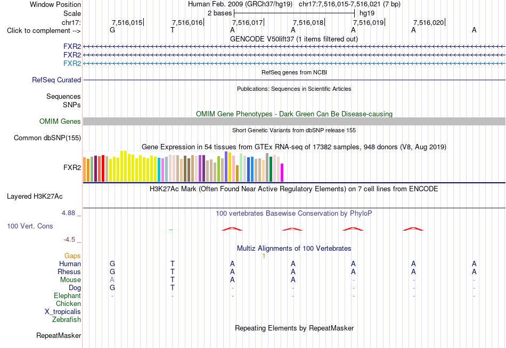Click the 2 bases scale bar
The width and height of the screenshot is (506, 348).
pos(294,13)
